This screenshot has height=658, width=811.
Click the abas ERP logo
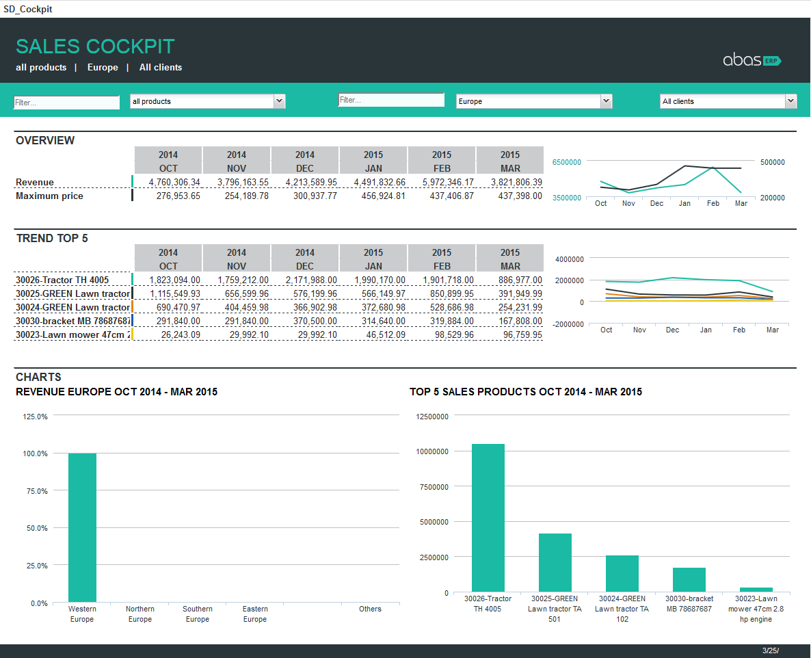(752, 60)
